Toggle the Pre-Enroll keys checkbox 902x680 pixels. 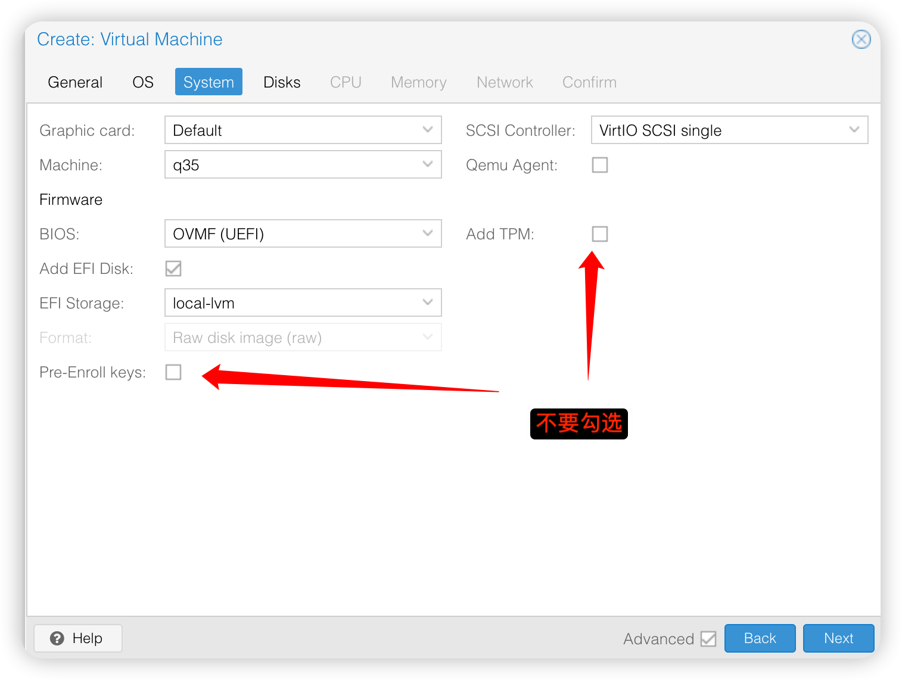tap(173, 372)
